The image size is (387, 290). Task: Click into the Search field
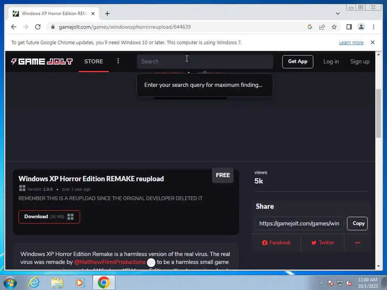205,62
